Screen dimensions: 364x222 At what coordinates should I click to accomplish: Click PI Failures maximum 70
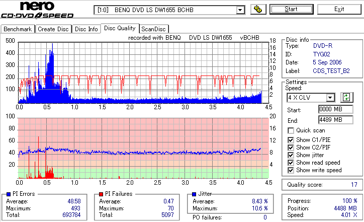[x=170, y=208]
